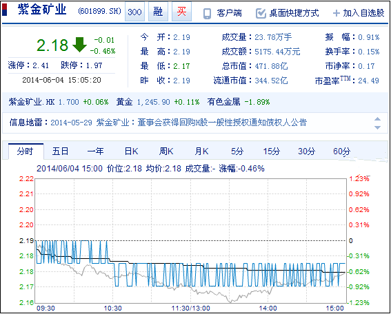The width and height of the screenshot is (391, 314).
Task: Click the 300 index badge button
Action: click(134, 12)
